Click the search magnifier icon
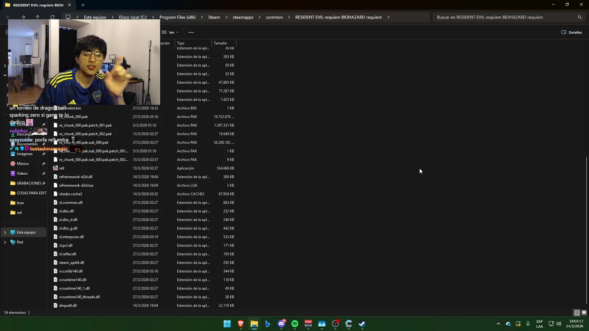Viewport: 589px width, 331px height. tap(579, 17)
